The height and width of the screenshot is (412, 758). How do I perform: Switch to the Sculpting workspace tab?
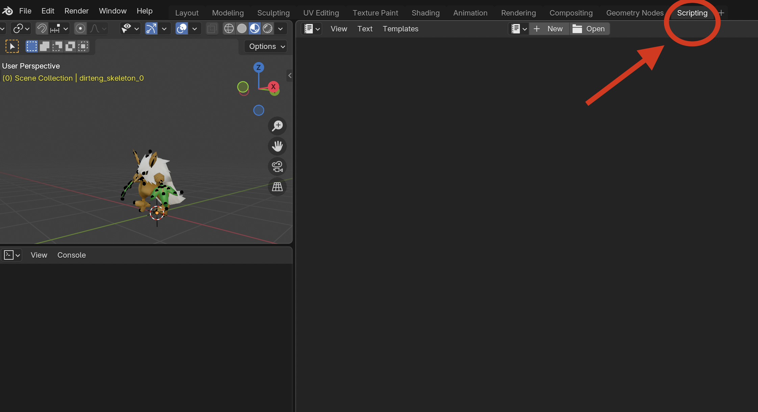(273, 13)
